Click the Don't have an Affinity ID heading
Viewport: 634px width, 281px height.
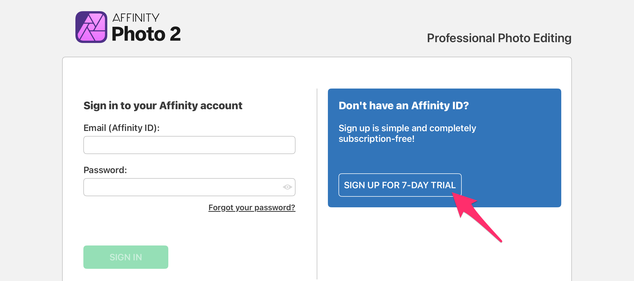point(404,106)
